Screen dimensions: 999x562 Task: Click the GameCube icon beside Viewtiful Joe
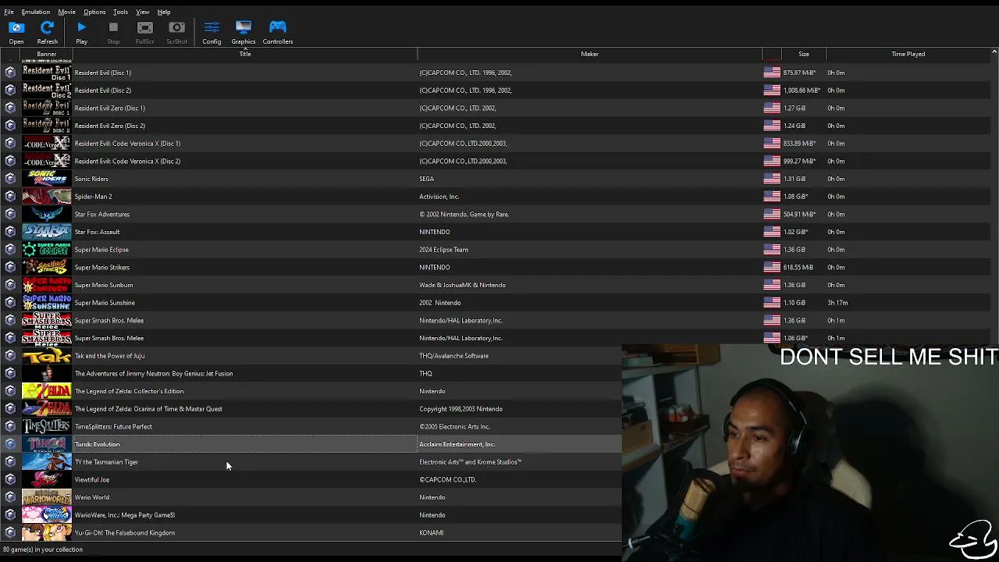10,479
